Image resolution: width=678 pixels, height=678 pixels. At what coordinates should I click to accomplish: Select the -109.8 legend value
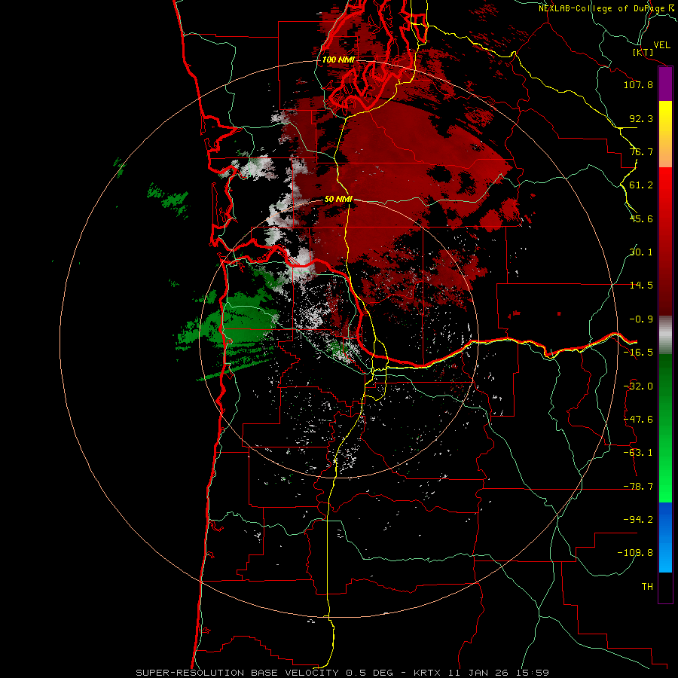pos(635,553)
